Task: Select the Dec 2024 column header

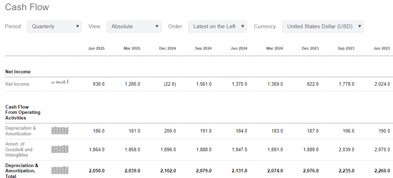Action: [x=167, y=49]
